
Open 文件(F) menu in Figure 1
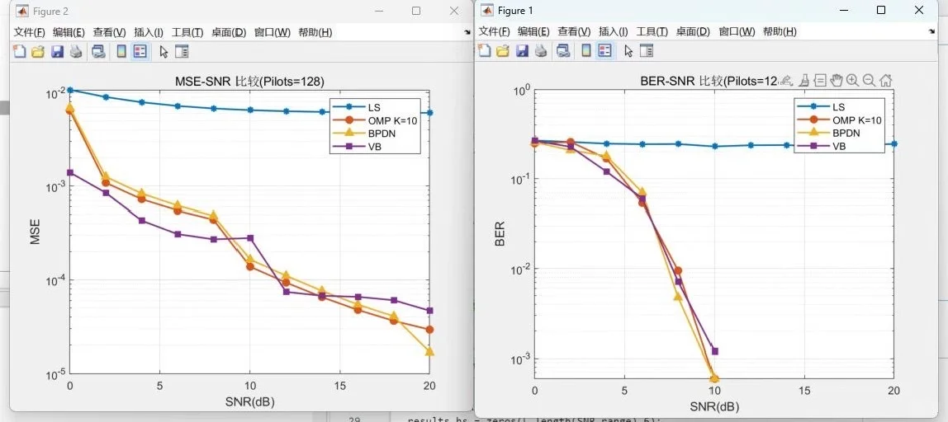(x=495, y=32)
